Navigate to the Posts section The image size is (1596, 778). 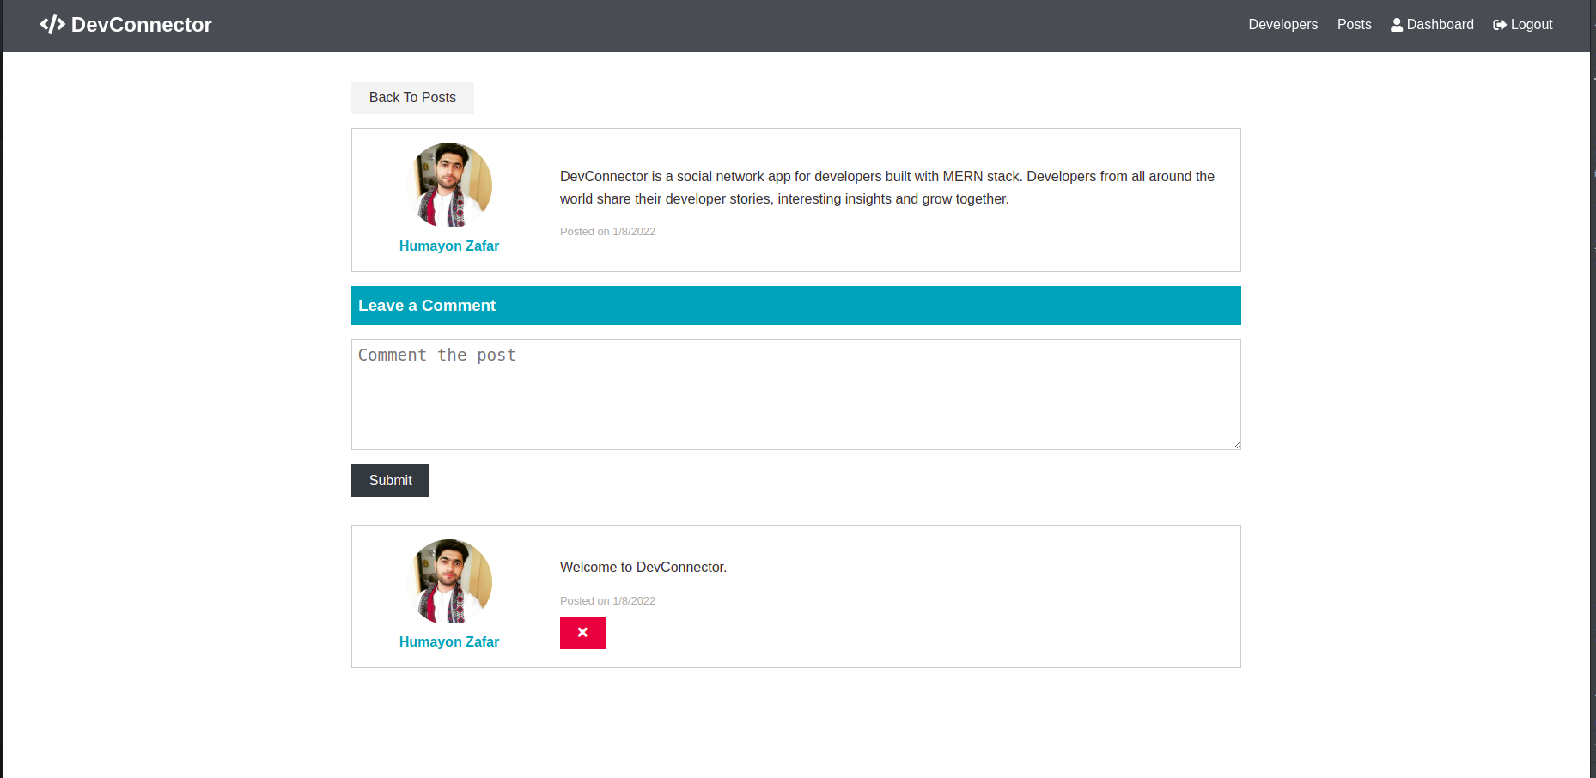click(x=1354, y=25)
